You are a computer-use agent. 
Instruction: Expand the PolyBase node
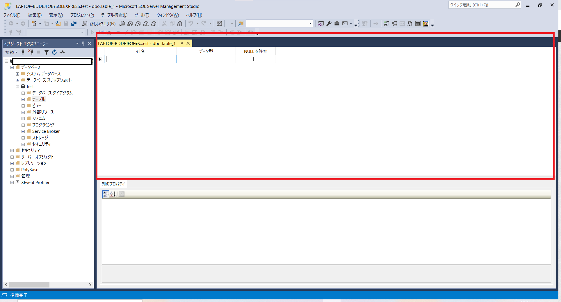[x=12, y=170]
